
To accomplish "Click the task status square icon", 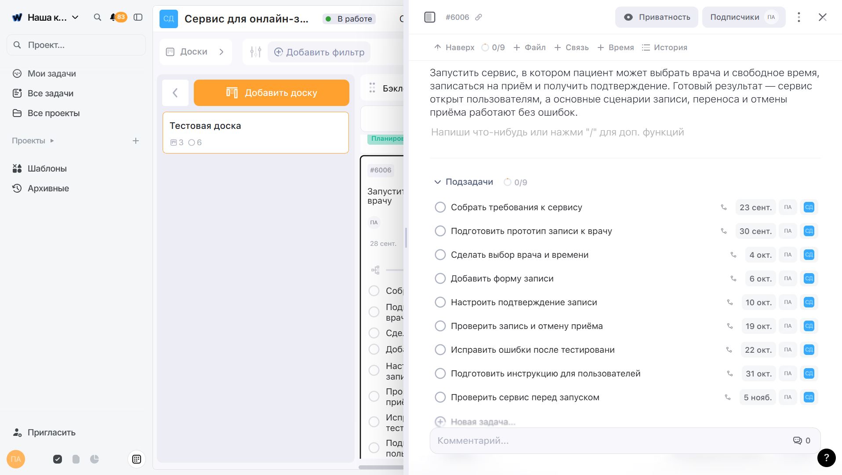I will click(x=429, y=17).
